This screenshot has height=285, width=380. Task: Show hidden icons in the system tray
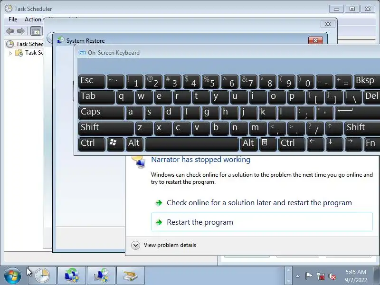coord(298,276)
